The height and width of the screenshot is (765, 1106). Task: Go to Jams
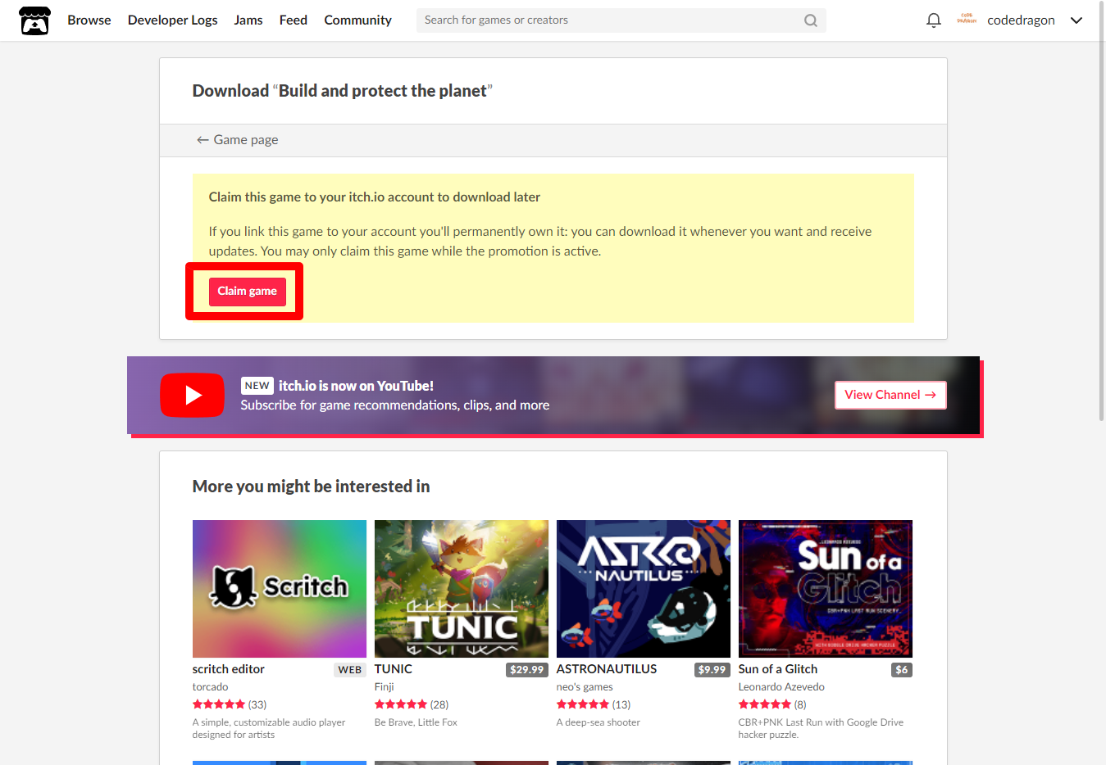coord(248,20)
